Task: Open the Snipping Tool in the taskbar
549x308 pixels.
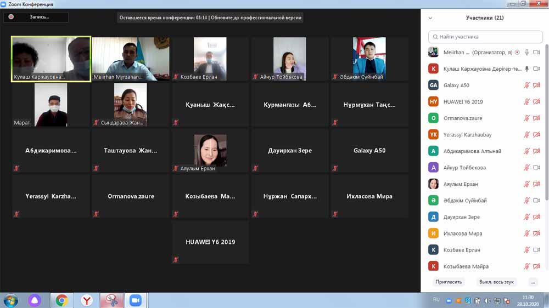Action: 111,300
